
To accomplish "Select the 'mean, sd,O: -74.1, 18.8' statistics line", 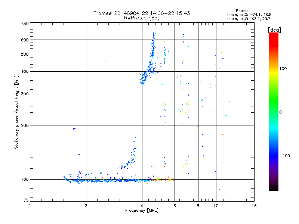I will click(x=249, y=15).
